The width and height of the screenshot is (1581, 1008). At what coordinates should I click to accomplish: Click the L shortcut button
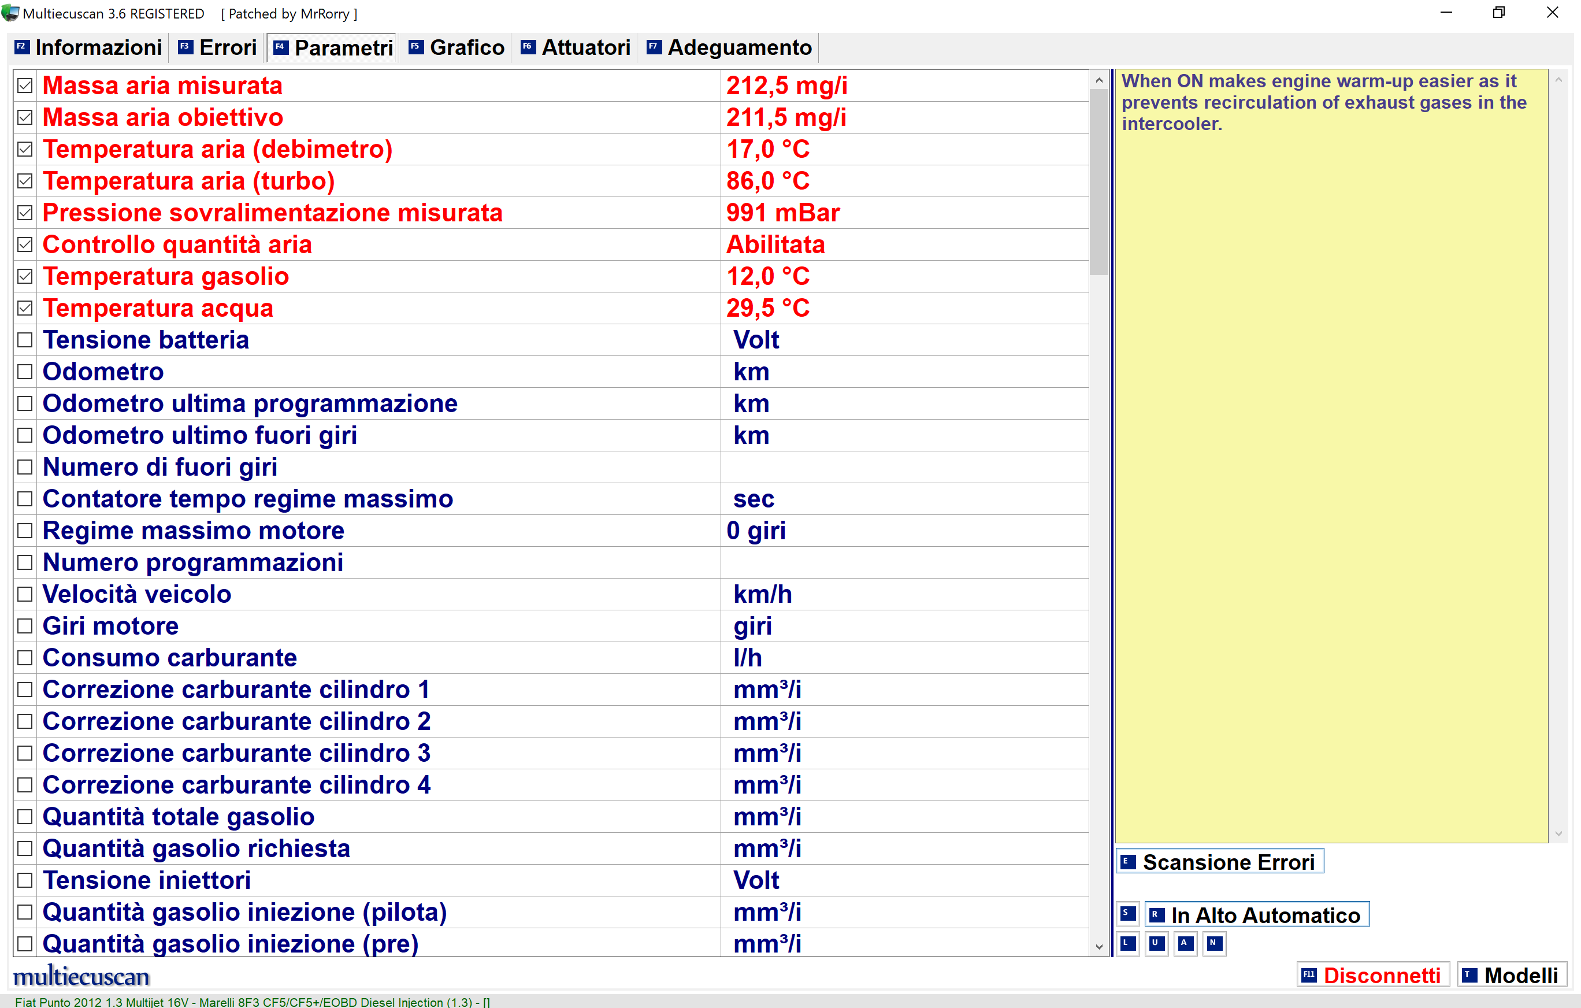[1128, 944]
